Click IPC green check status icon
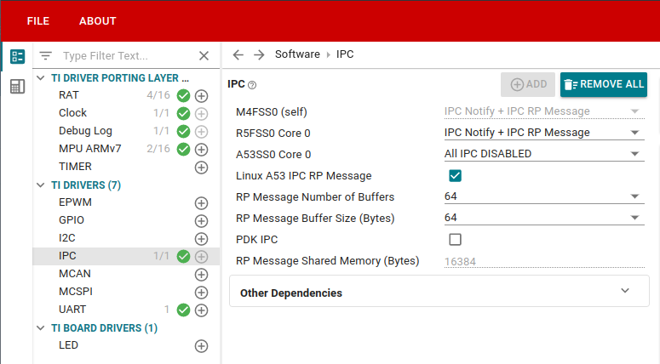This screenshot has height=364, width=660. pos(183,256)
